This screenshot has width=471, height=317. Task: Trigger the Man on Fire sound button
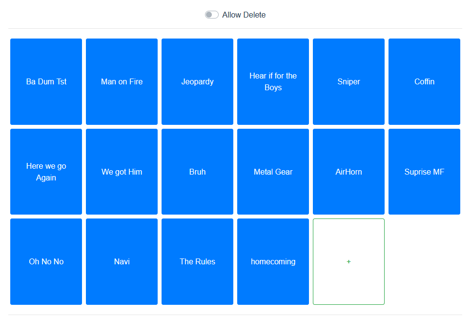click(x=122, y=81)
